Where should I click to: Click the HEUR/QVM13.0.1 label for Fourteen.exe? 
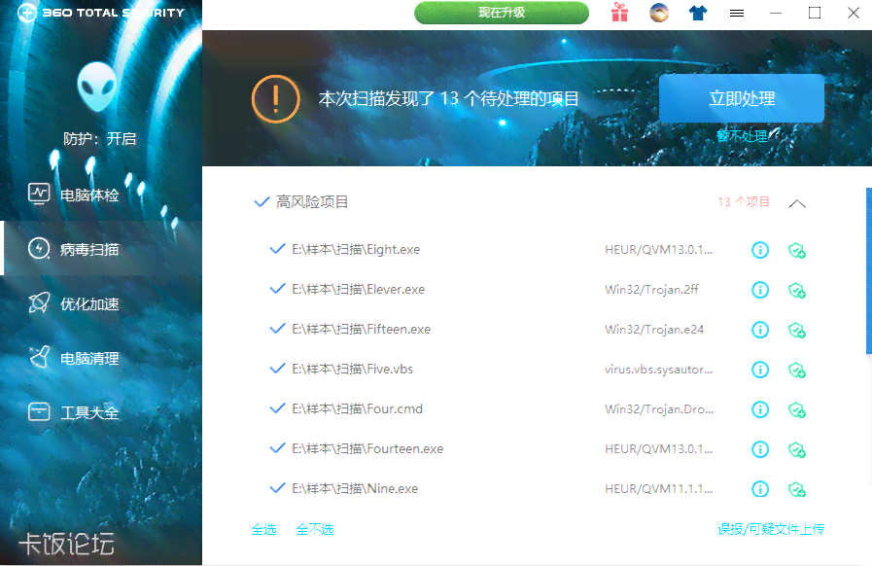tap(658, 448)
